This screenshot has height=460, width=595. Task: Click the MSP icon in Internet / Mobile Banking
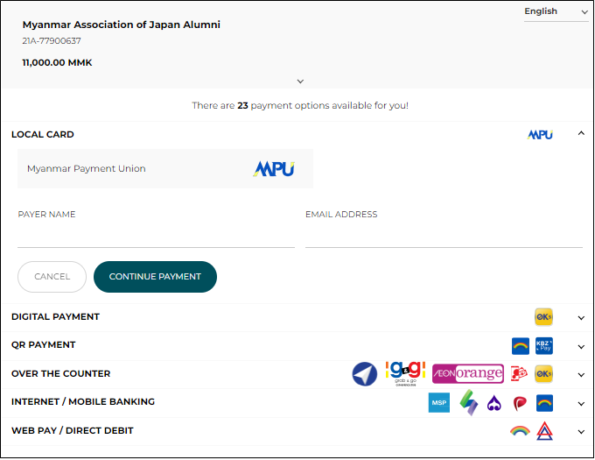[439, 403]
